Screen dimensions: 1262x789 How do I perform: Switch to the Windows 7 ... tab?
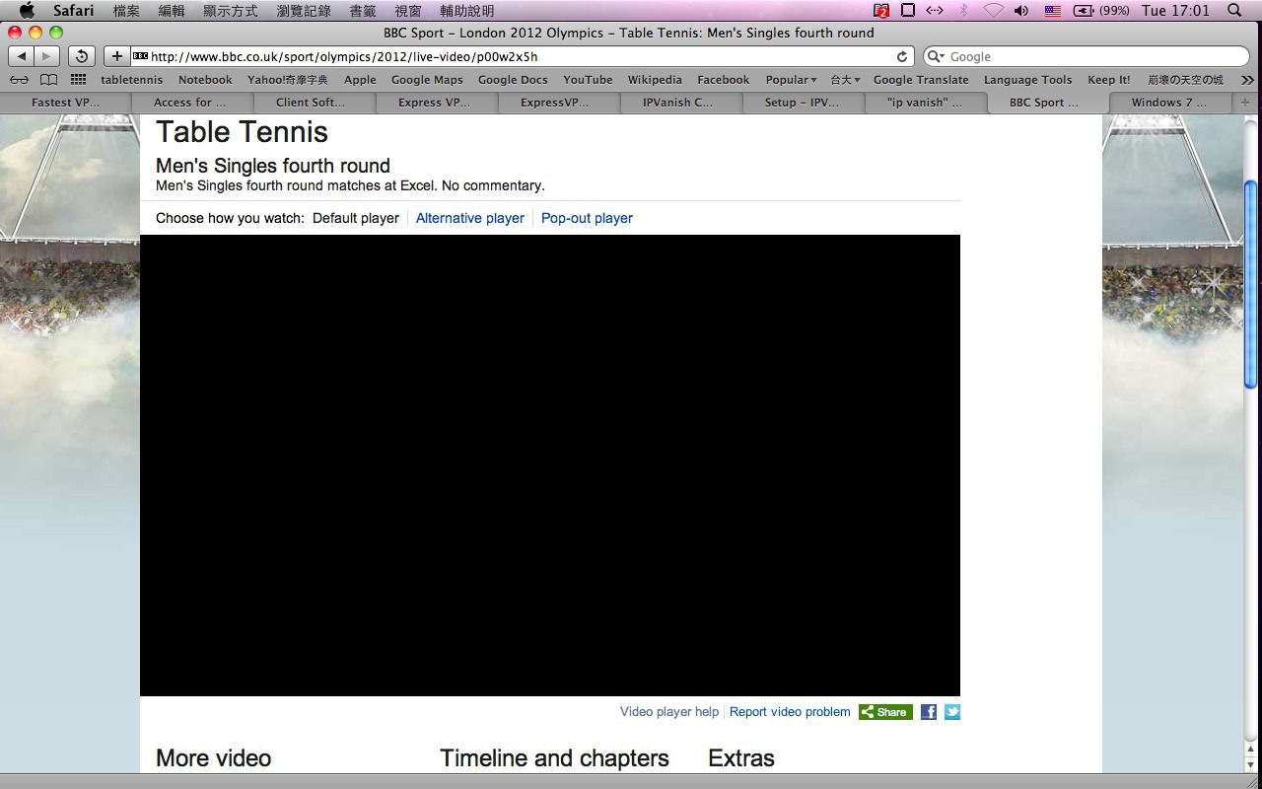1168,102
